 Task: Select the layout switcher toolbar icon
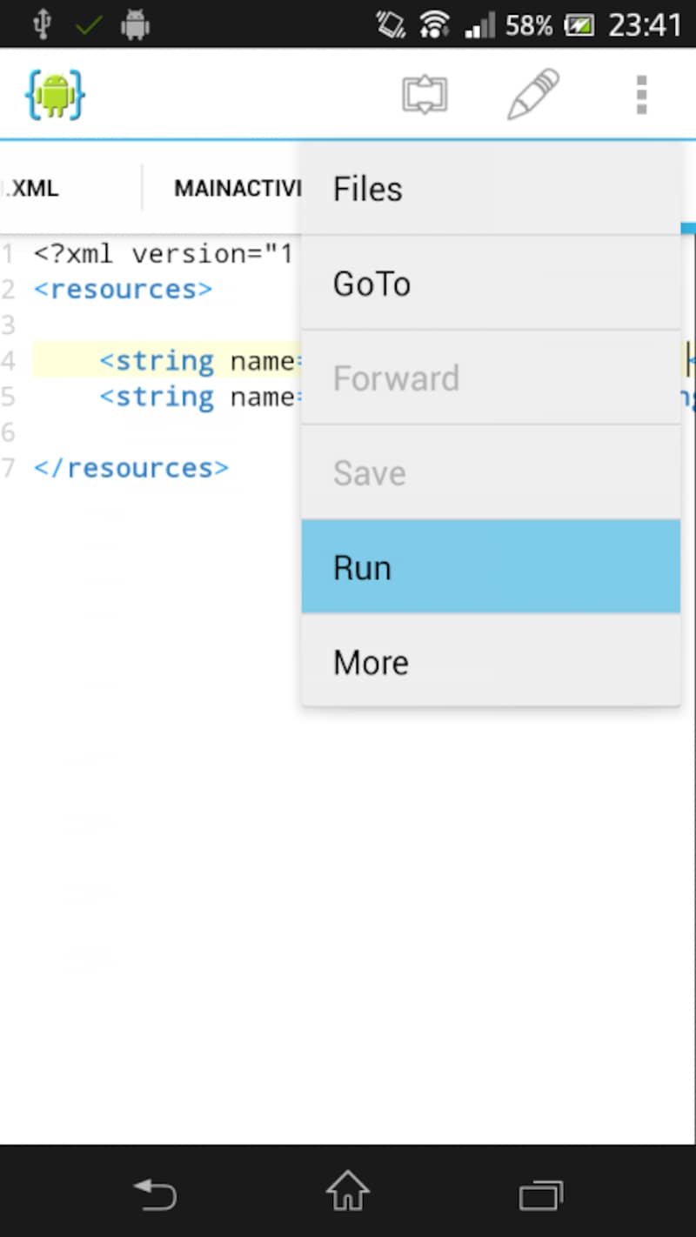(x=425, y=94)
